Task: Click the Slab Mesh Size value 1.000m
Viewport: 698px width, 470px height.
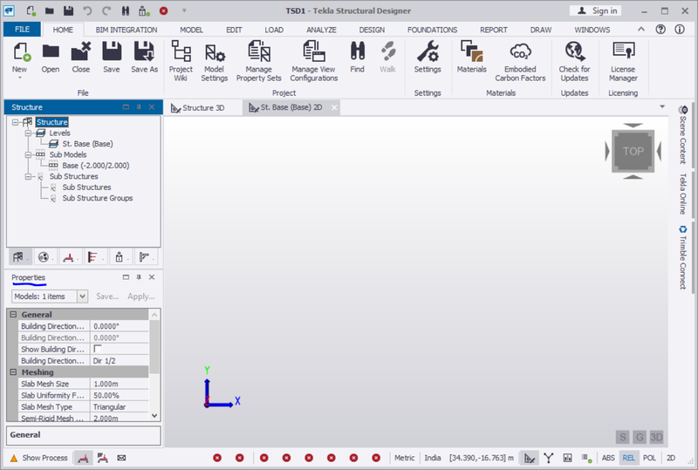Action: [120, 384]
